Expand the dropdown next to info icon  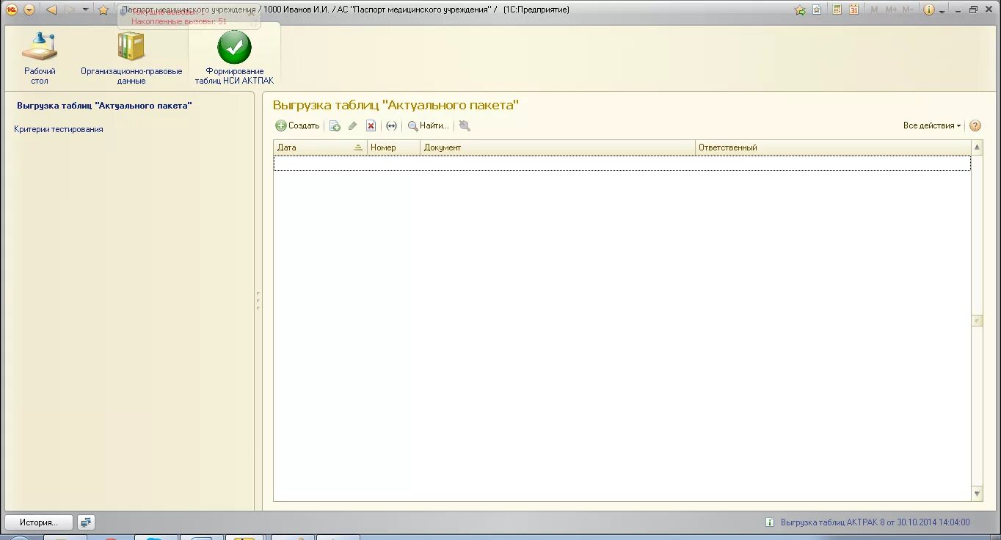pyautogui.click(x=942, y=10)
